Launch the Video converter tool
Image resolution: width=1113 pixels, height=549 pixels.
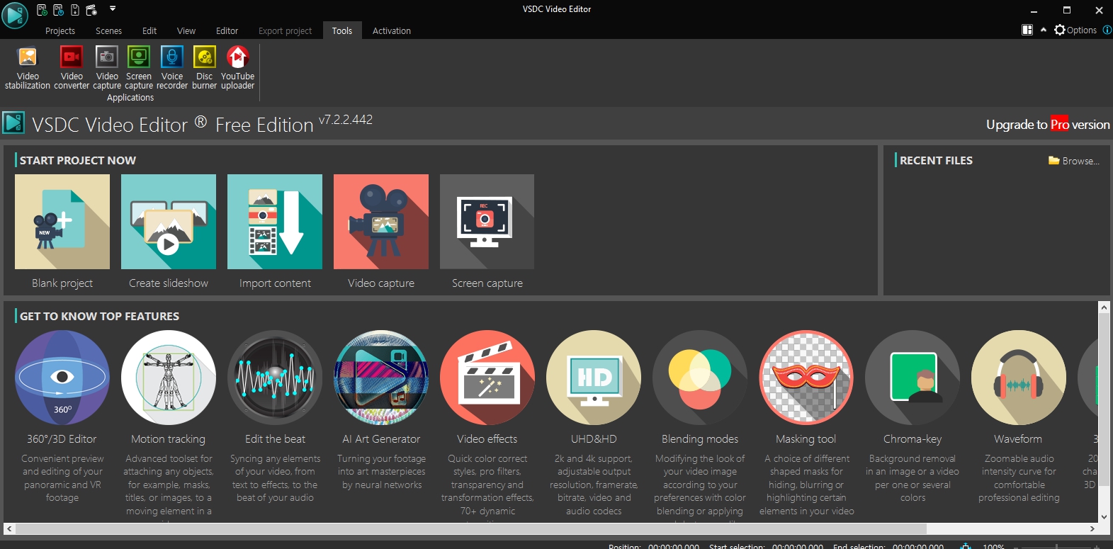(x=72, y=67)
